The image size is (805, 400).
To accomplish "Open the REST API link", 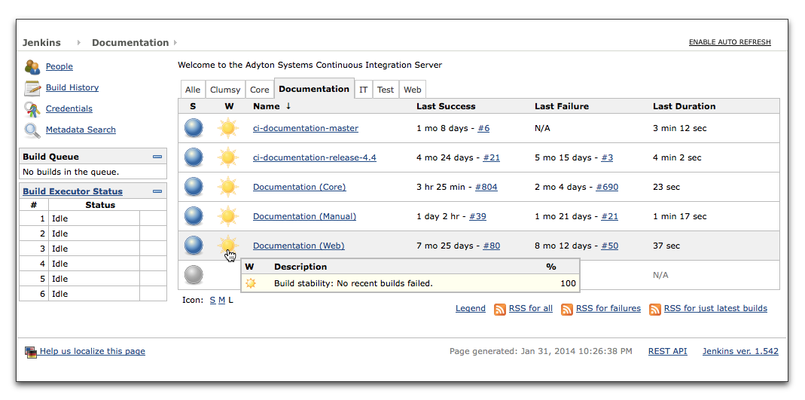I will [x=667, y=351].
